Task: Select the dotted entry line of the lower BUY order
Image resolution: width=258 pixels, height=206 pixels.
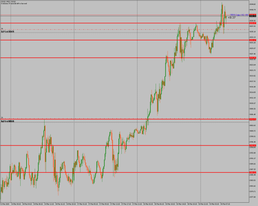Action: click(125, 122)
